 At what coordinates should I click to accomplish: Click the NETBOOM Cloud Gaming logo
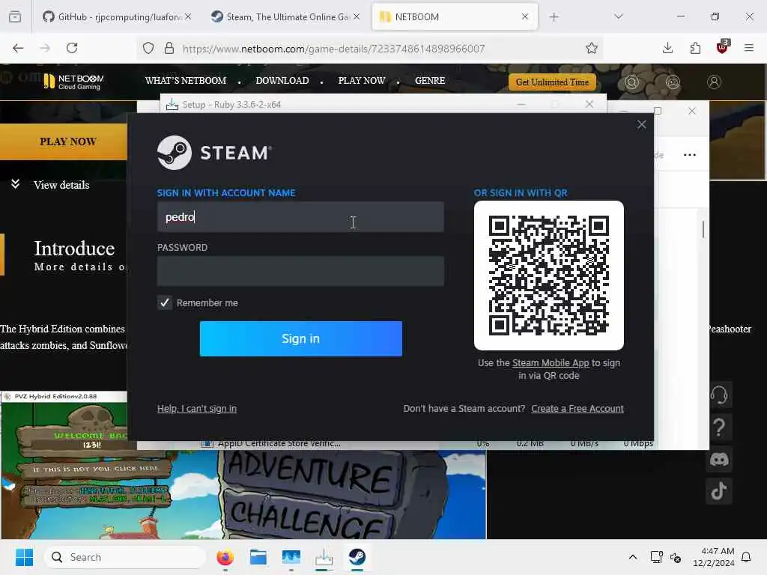74,81
